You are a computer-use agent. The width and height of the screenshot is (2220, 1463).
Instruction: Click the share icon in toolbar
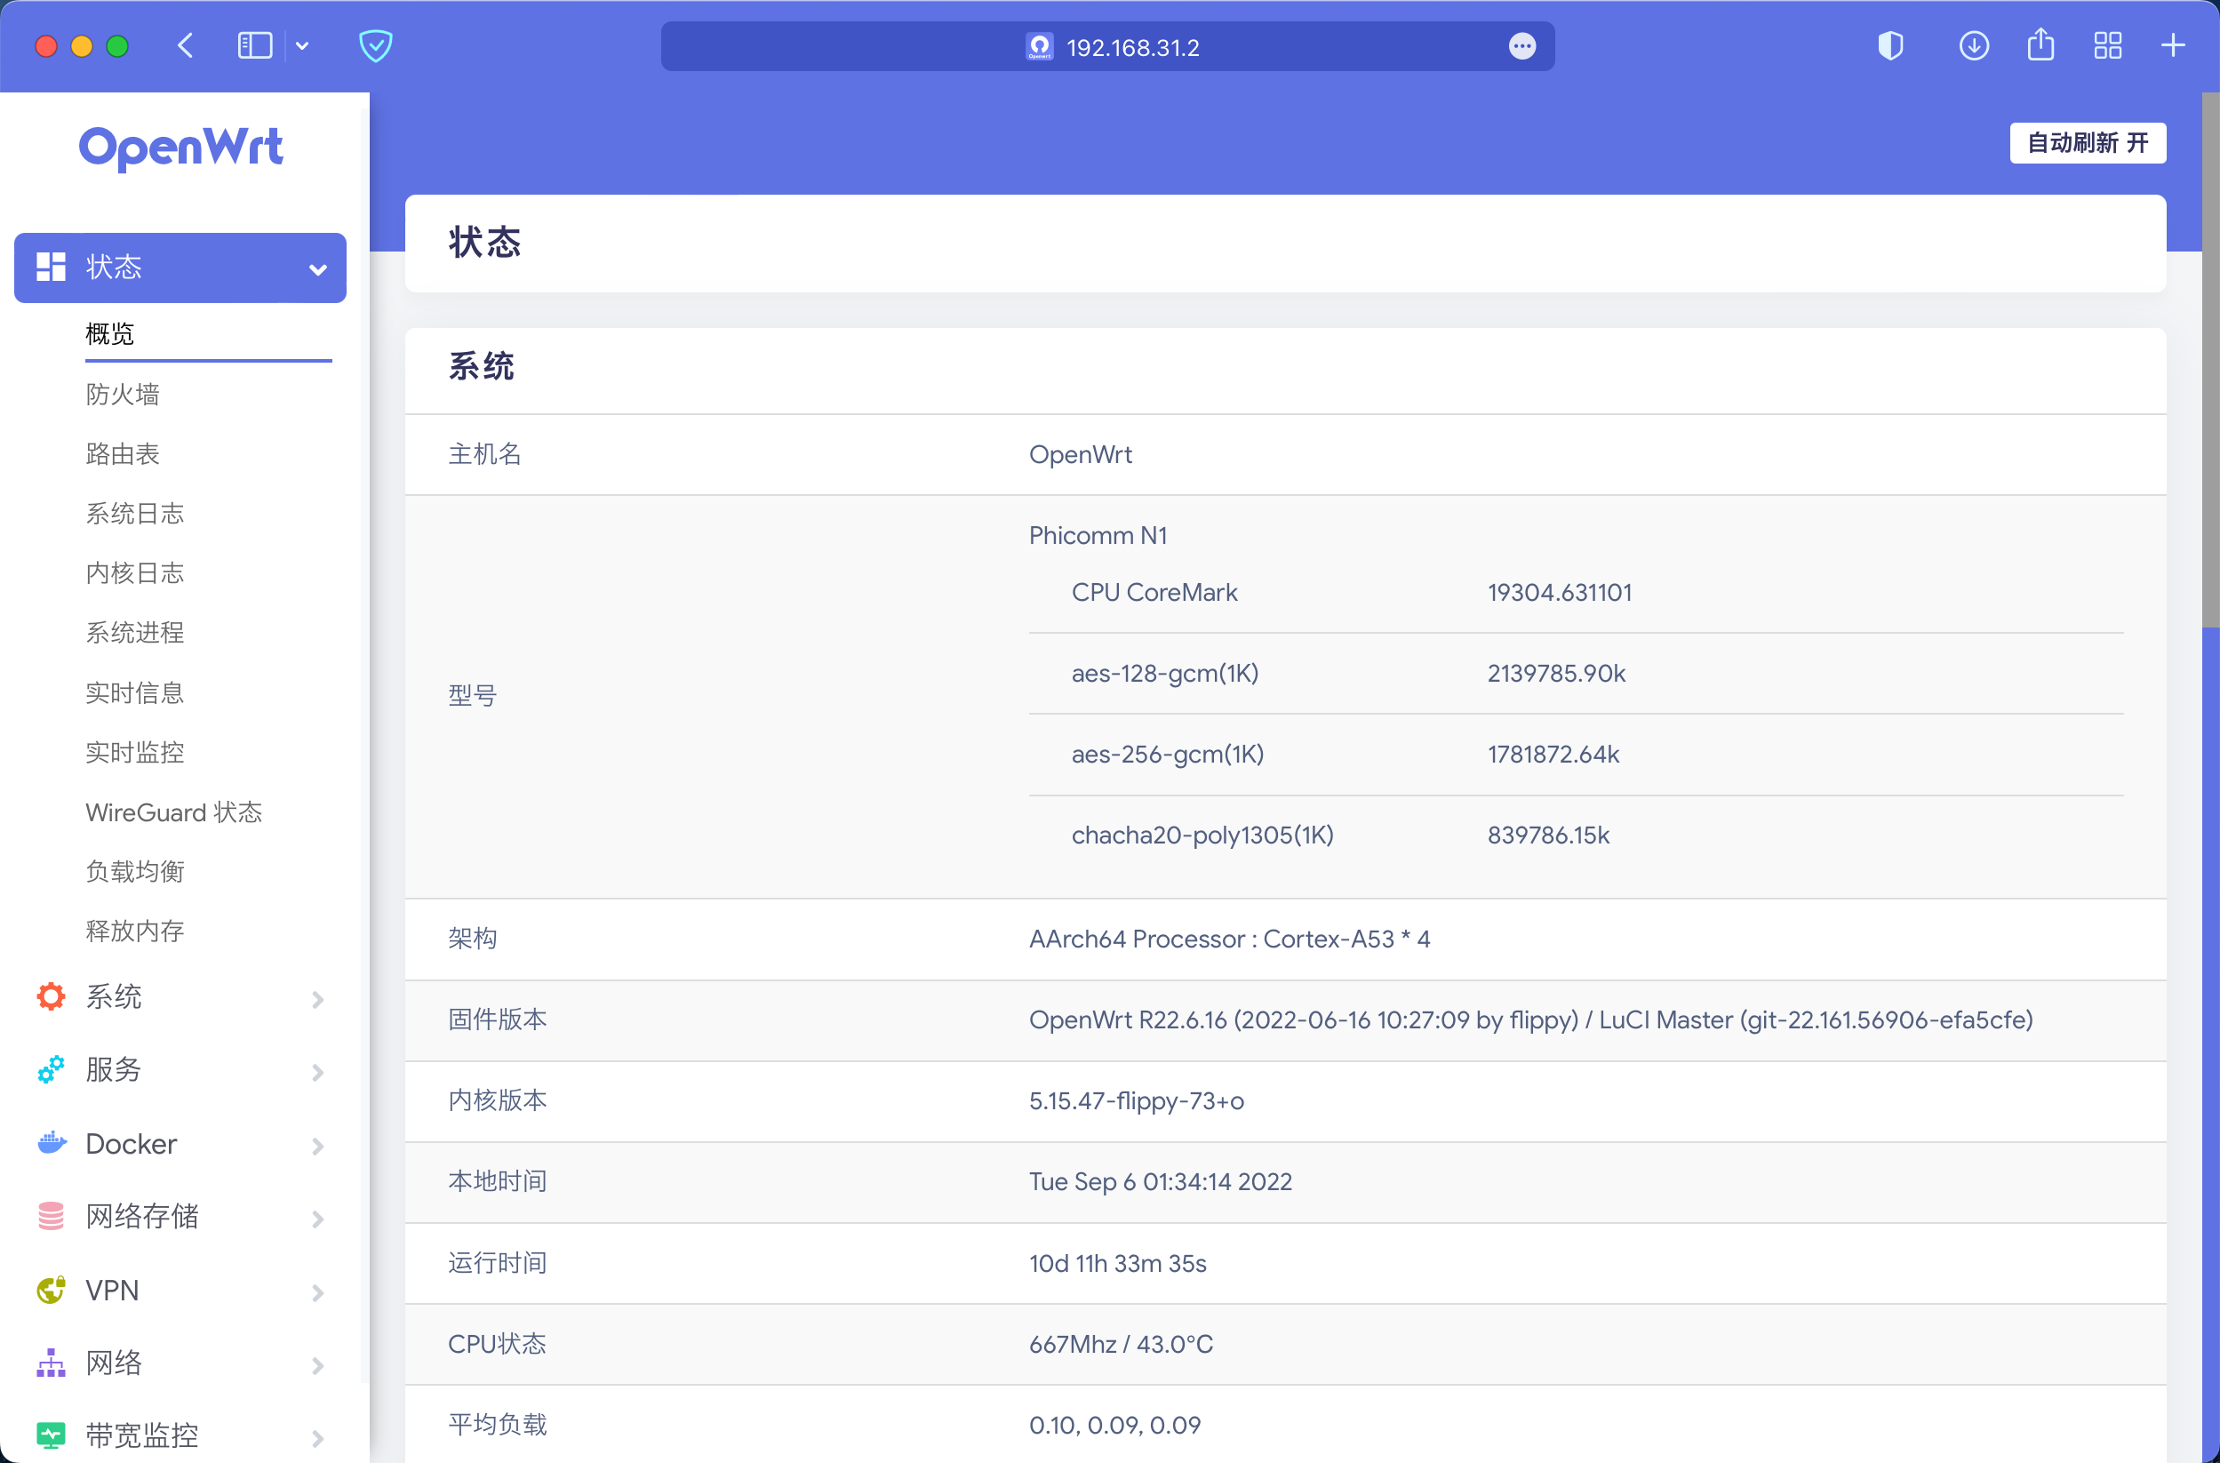(x=2040, y=45)
